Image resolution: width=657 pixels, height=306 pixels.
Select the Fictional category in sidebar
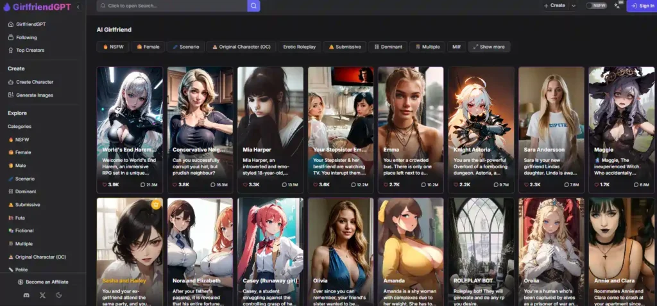point(21,230)
